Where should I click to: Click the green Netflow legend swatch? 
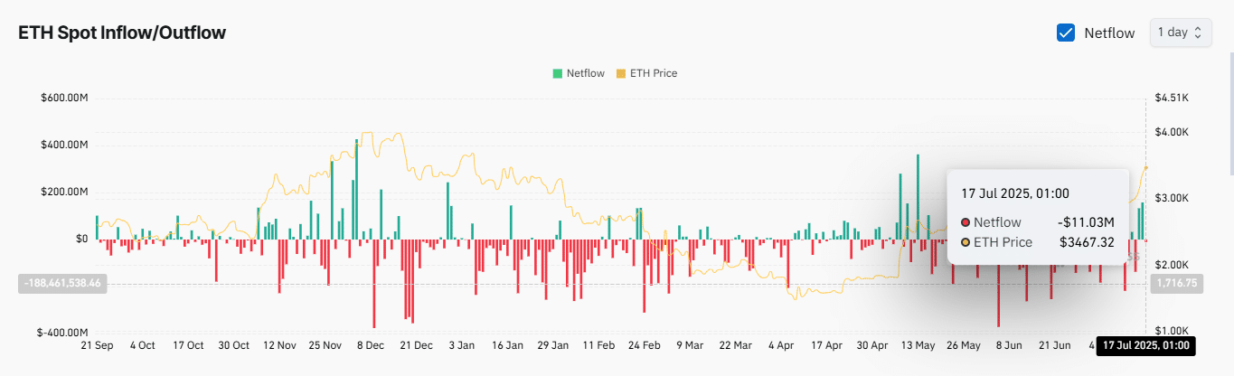(x=558, y=73)
